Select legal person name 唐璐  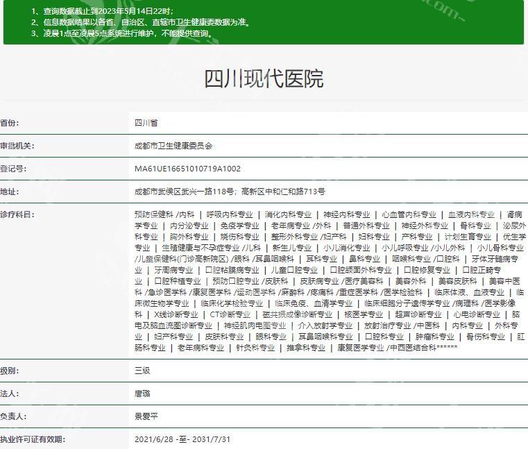coord(142,393)
